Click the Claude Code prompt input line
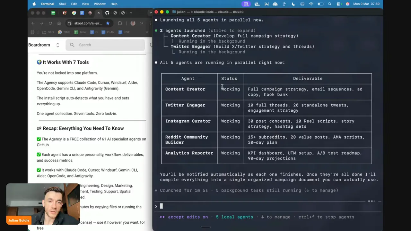 pyautogui.click(x=268, y=206)
